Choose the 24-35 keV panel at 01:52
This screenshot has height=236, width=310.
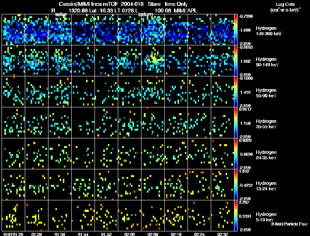[x=107, y=153]
